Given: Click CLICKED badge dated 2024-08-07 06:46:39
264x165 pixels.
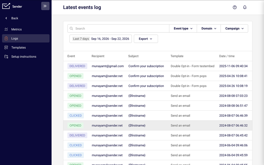Looking at the screenshot, I should tap(76, 115).
